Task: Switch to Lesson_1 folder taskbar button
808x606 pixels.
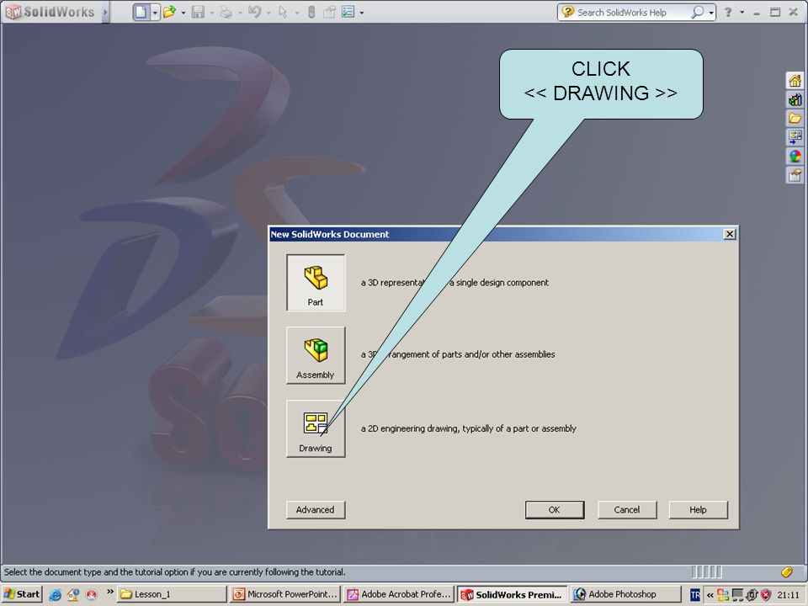Action: [x=172, y=594]
